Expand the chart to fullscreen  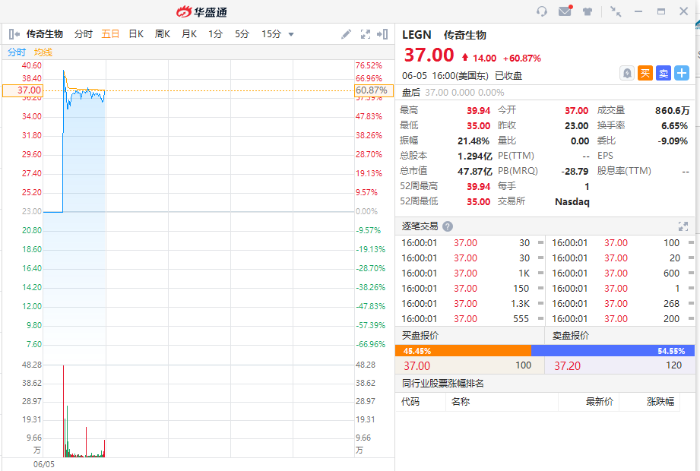366,34
